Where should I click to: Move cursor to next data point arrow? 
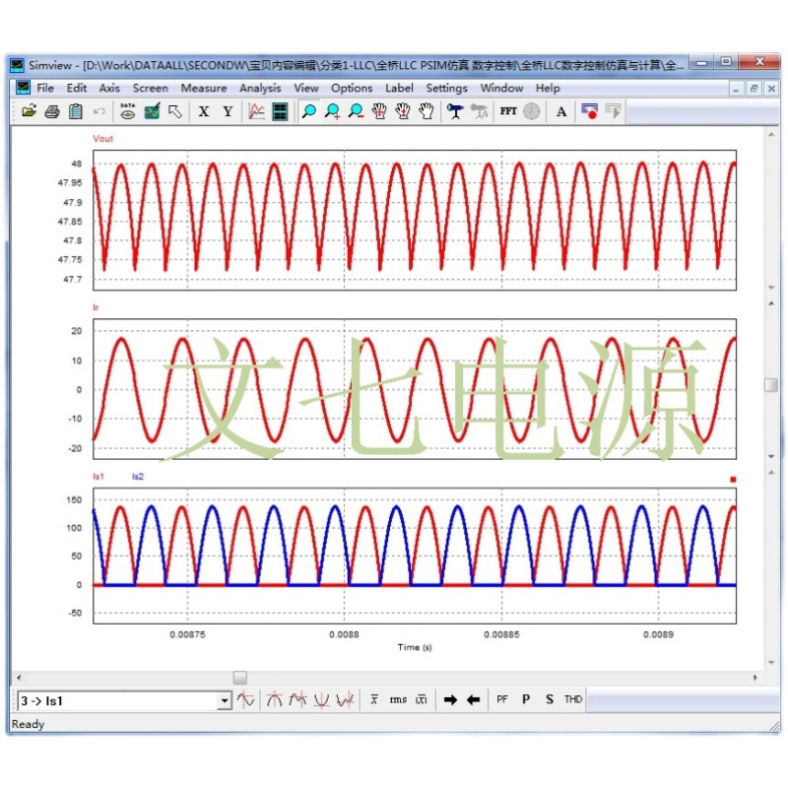450,699
